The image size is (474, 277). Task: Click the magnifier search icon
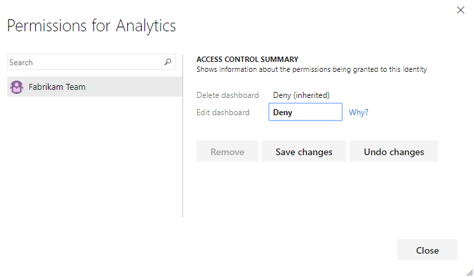(168, 62)
